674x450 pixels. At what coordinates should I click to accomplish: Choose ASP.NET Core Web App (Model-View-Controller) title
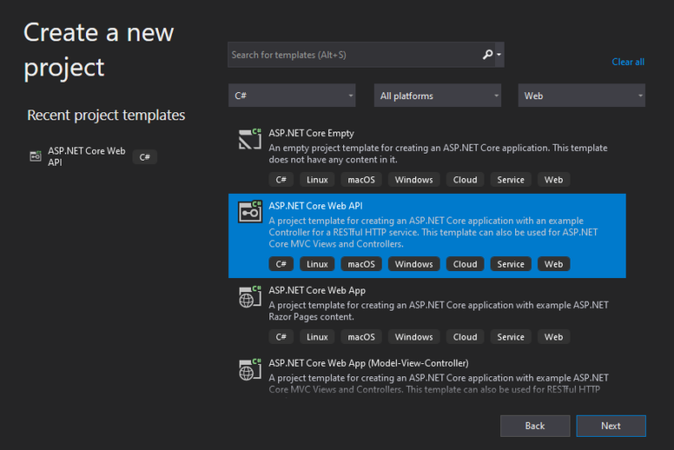pos(369,363)
